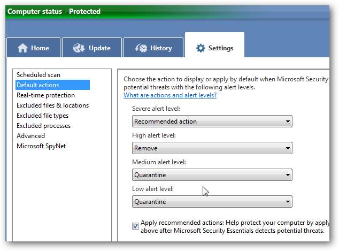The height and width of the screenshot is (251, 339).
Task: Select Excluded file types option
Action: pos(42,116)
